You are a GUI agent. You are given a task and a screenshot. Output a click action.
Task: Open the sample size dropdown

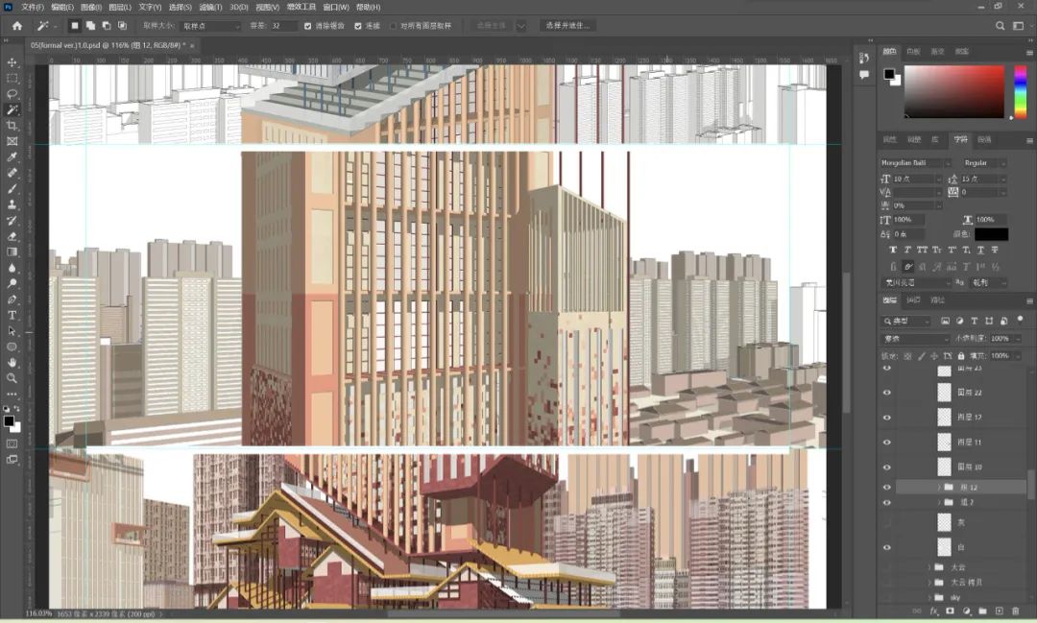coord(211,26)
